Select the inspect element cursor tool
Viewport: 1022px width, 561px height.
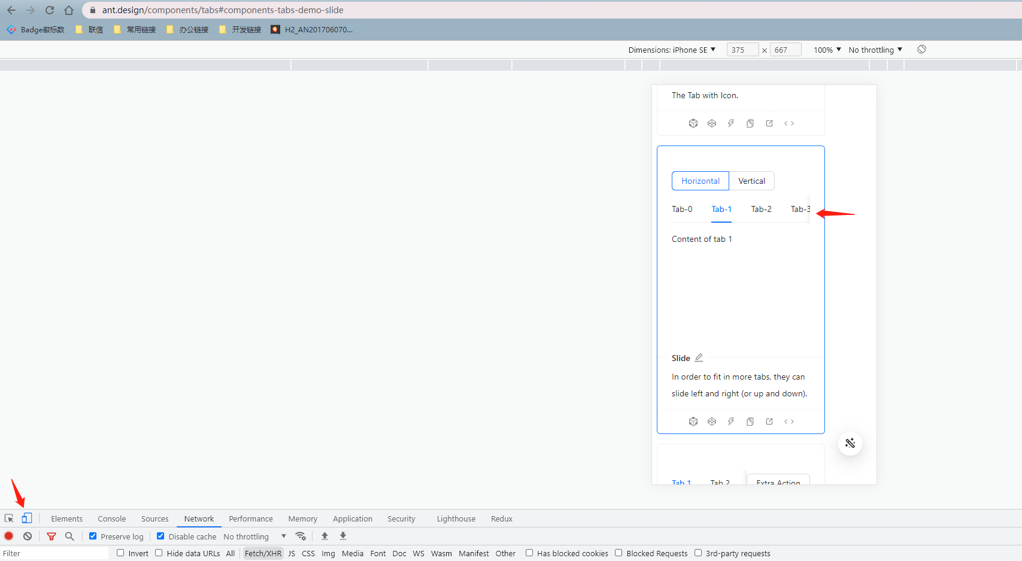pos(8,517)
